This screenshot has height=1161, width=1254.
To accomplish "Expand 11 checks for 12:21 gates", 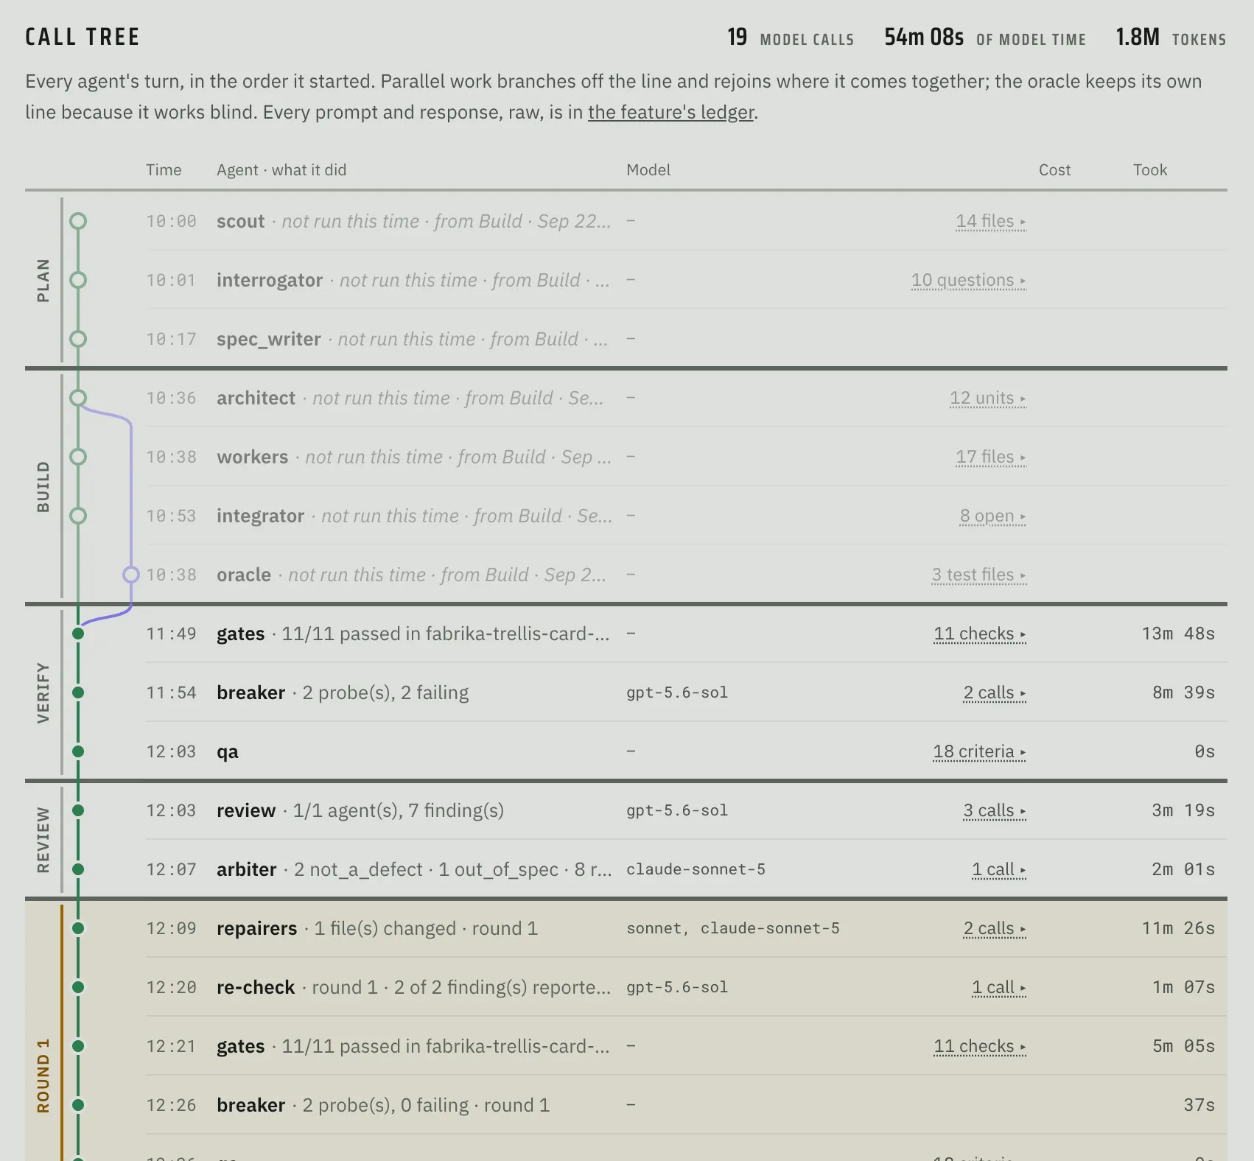I will [979, 1046].
